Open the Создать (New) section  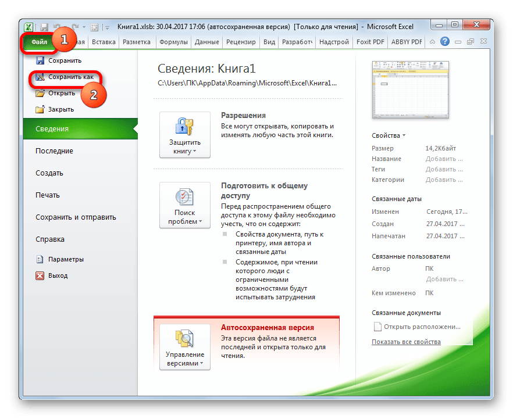coord(49,173)
